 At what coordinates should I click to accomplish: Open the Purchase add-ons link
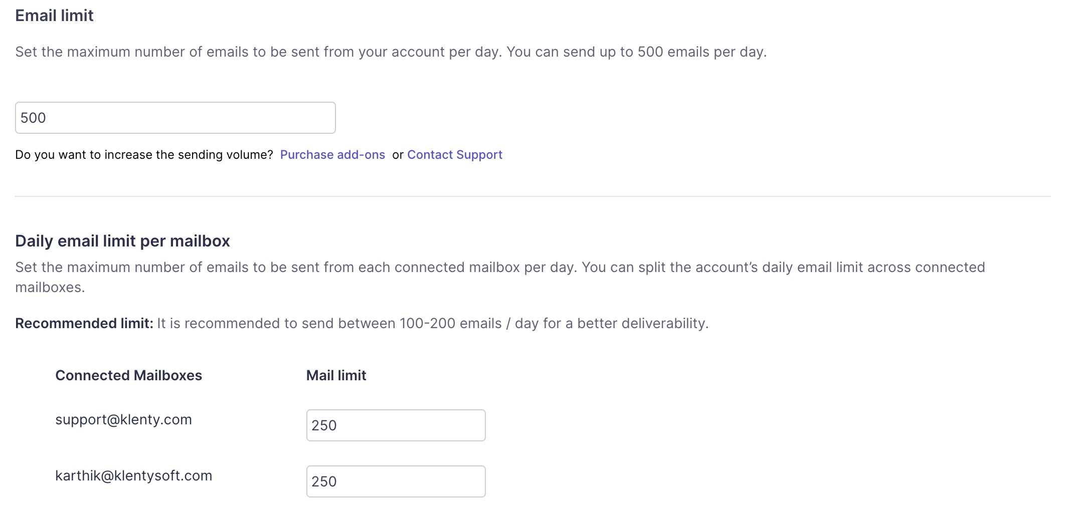[332, 155]
